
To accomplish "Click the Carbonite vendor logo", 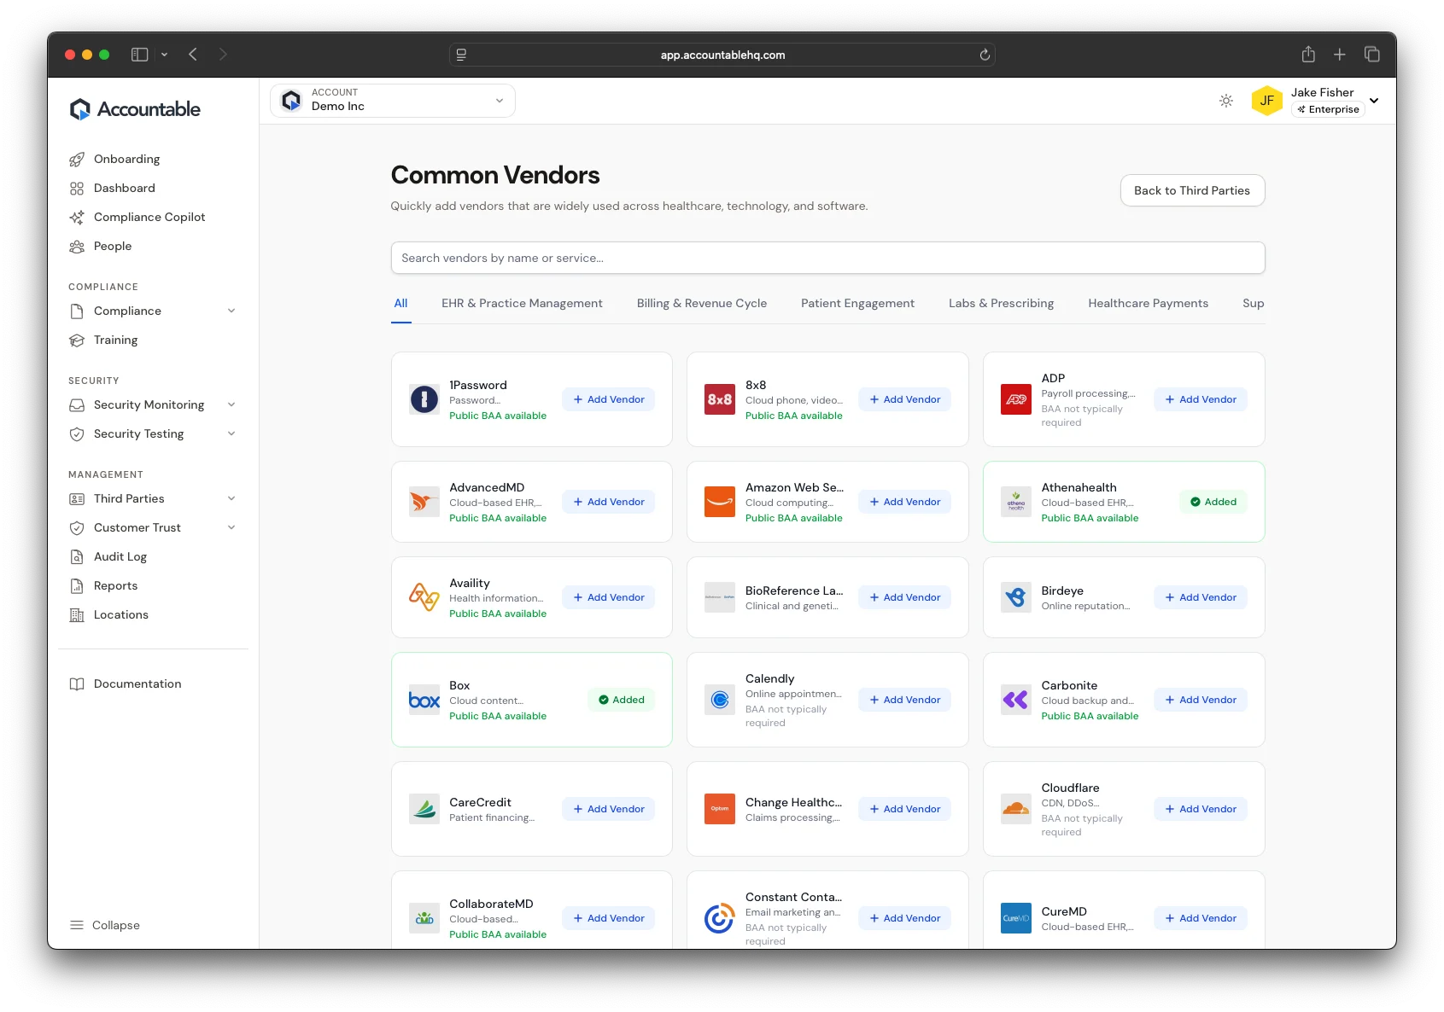I will (1016, 700).
